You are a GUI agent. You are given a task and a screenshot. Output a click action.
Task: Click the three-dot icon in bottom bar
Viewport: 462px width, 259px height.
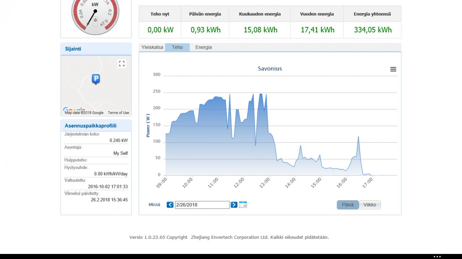pyautogui.click(x=437, y=257)
